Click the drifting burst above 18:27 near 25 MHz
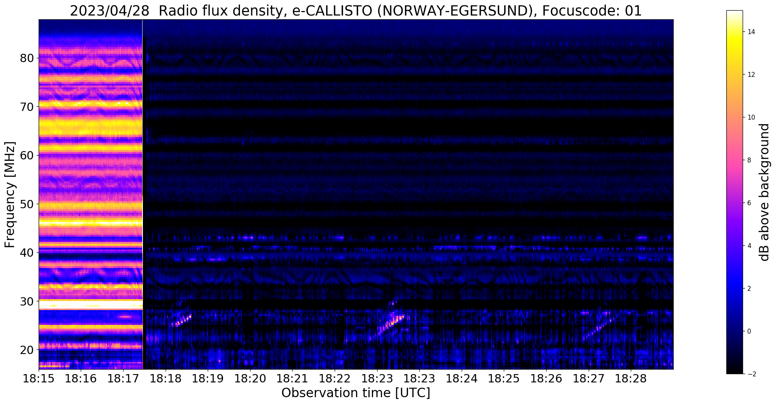The image size is (776, 404). (x=599, y=328)
